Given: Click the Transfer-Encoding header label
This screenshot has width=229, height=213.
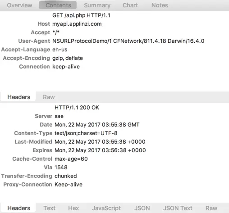Looking at the screenshot, I should pyautogui.click(x=27, y=176).
